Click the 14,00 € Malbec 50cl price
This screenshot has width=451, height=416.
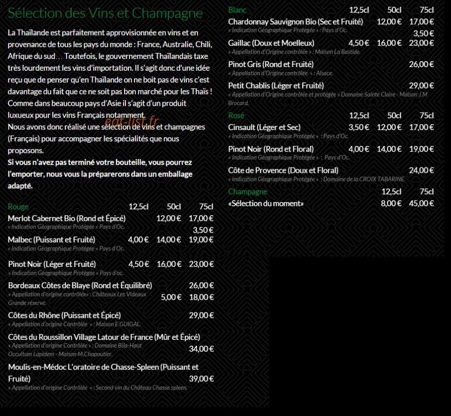(x=169, y=239)
